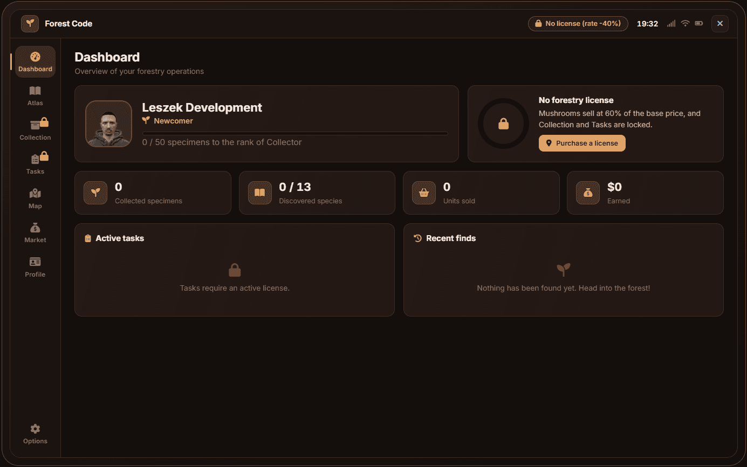Click the Leszek Development profile avatar

coord(108,123)
